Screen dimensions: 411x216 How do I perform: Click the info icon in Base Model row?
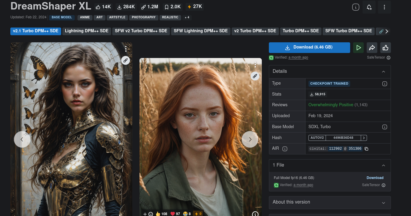[385, 127]
